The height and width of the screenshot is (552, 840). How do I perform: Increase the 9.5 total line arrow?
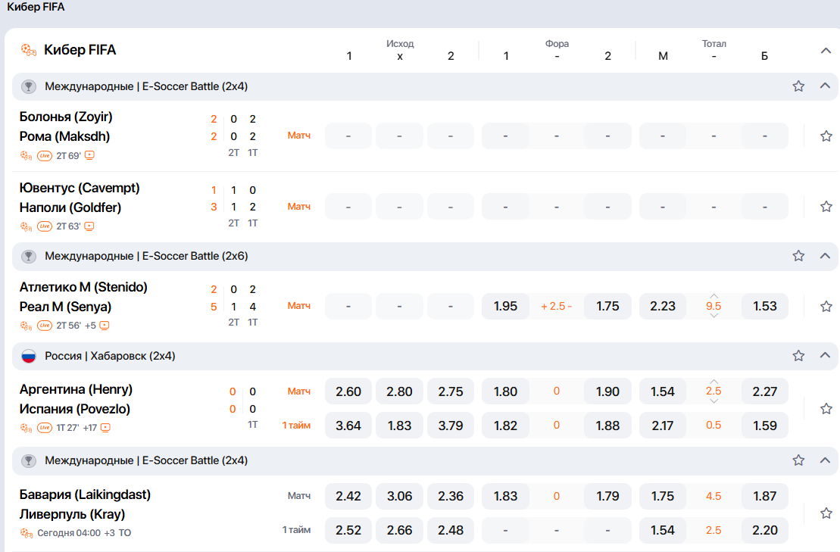[x=714, y=296]
